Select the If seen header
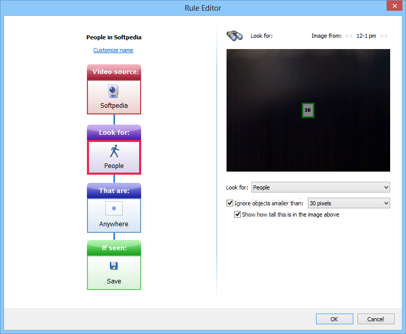 coord(114,248)
